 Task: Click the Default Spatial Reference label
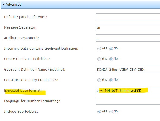click(x=25, y=17)
